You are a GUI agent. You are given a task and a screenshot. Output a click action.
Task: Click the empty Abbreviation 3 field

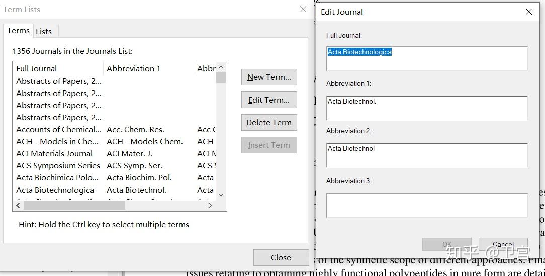[427, 205]
